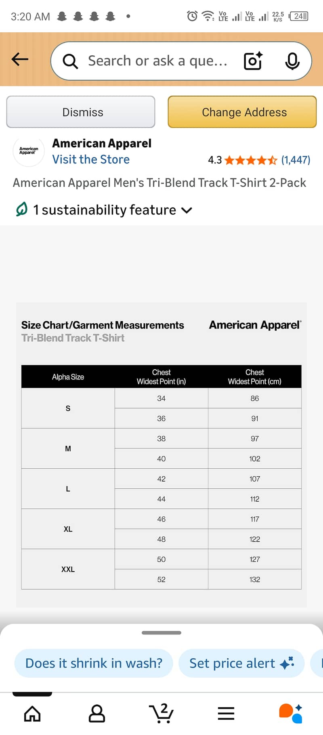
Task: Expand the bottom sheet drag handle
Action: pyautogui.click(x=161, y=632)
